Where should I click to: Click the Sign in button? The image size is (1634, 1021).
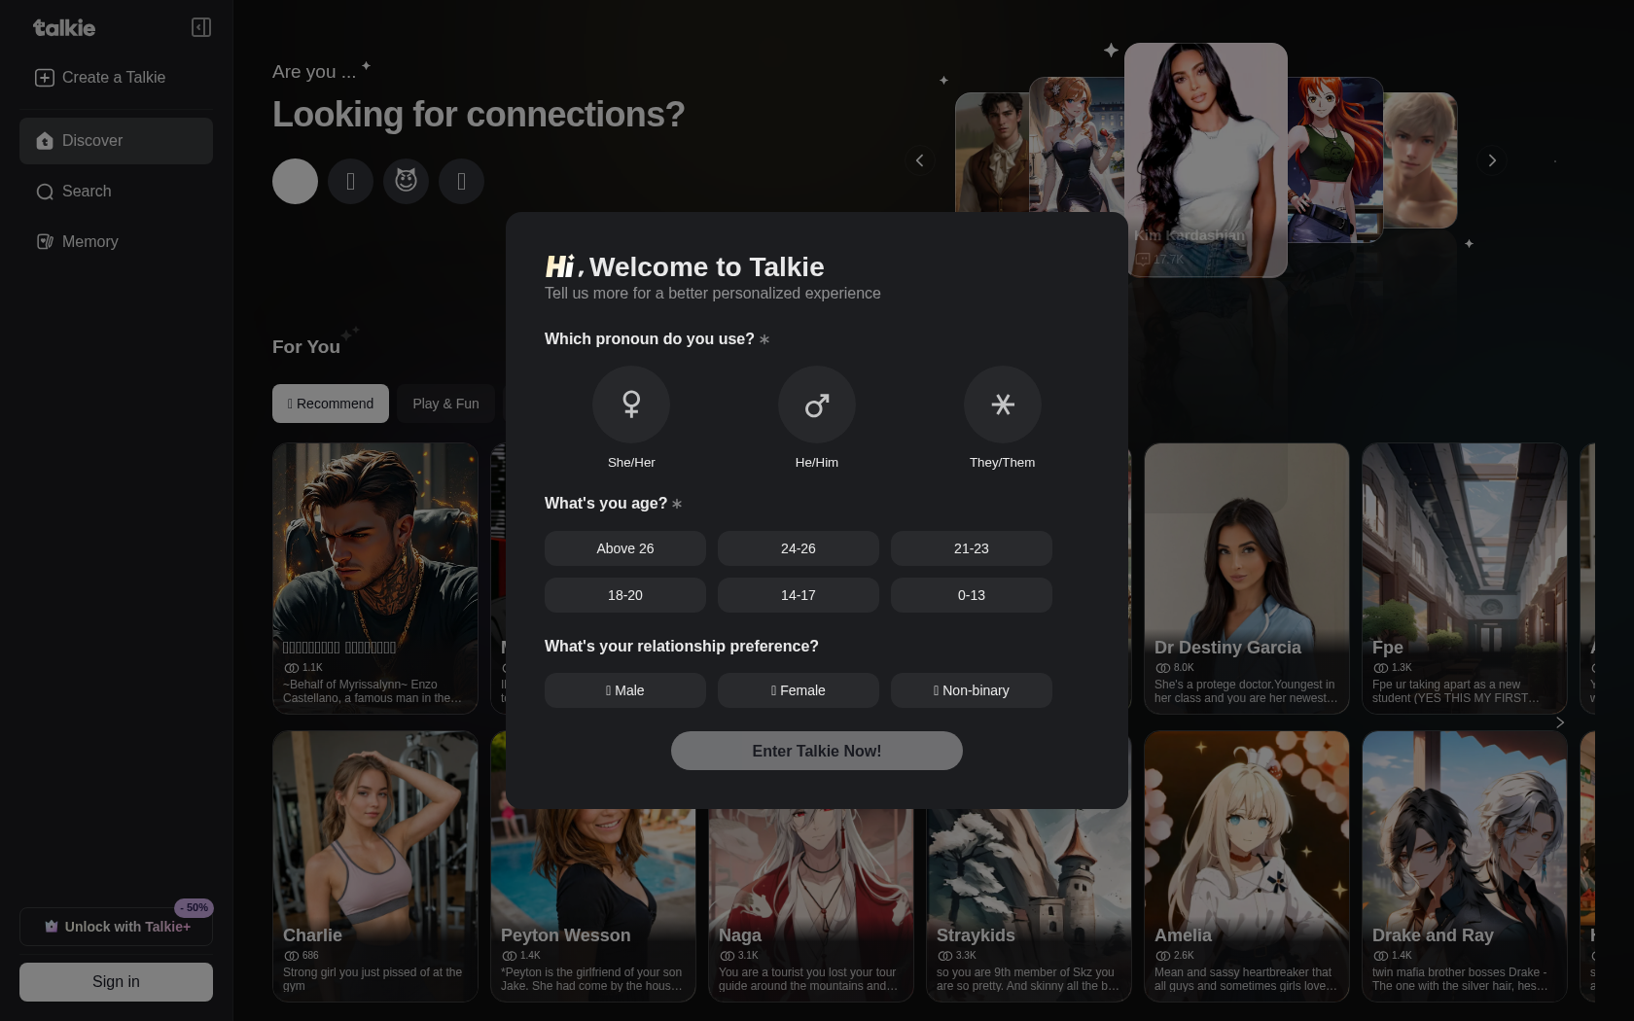tap(116, 982)
